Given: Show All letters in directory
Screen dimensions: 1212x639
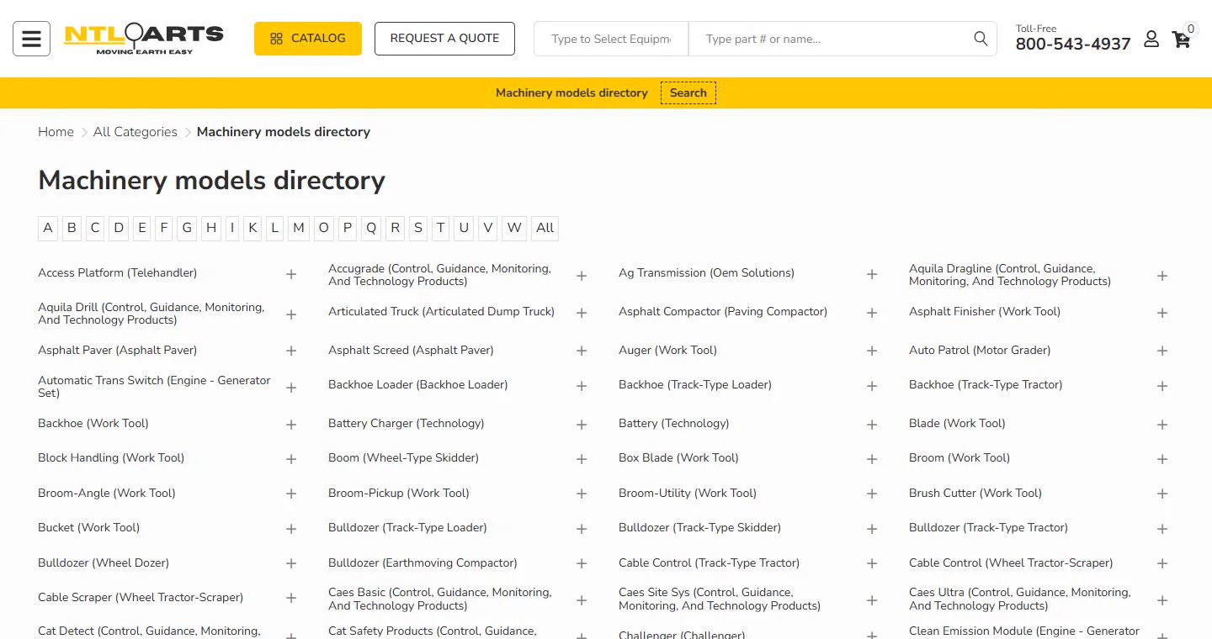Looking at the screenshot, I should [545, 228].
